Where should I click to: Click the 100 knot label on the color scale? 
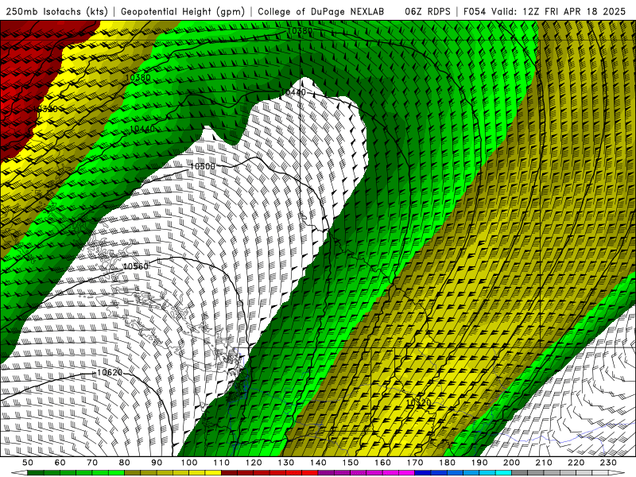click(189, 463)
